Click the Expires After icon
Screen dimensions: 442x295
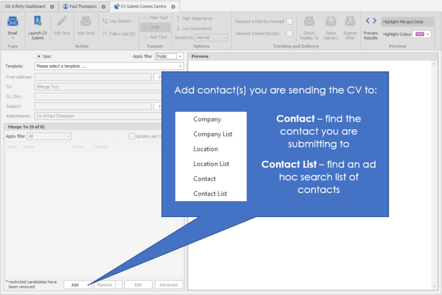pyautogui.click(x=350, y=22)
